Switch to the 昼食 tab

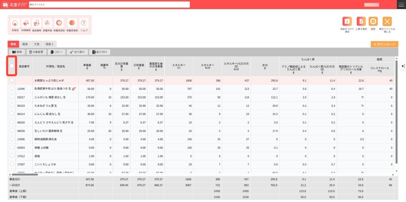pos(25,44)
